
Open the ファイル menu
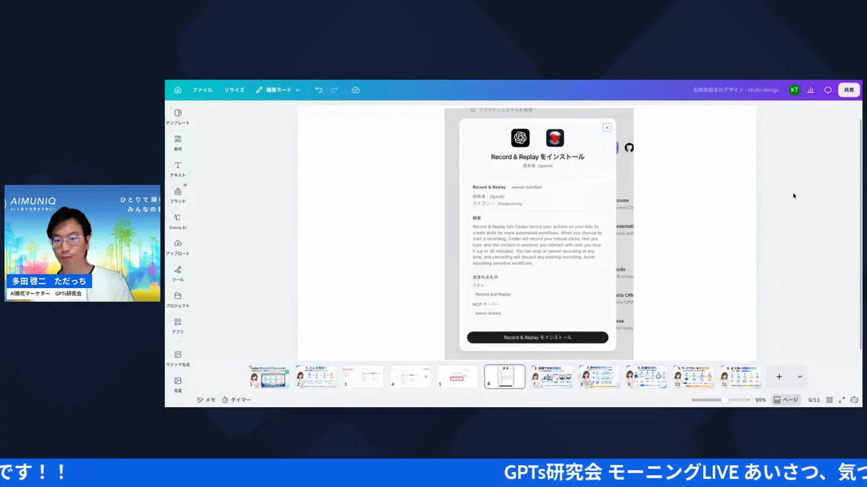point(202,90)
